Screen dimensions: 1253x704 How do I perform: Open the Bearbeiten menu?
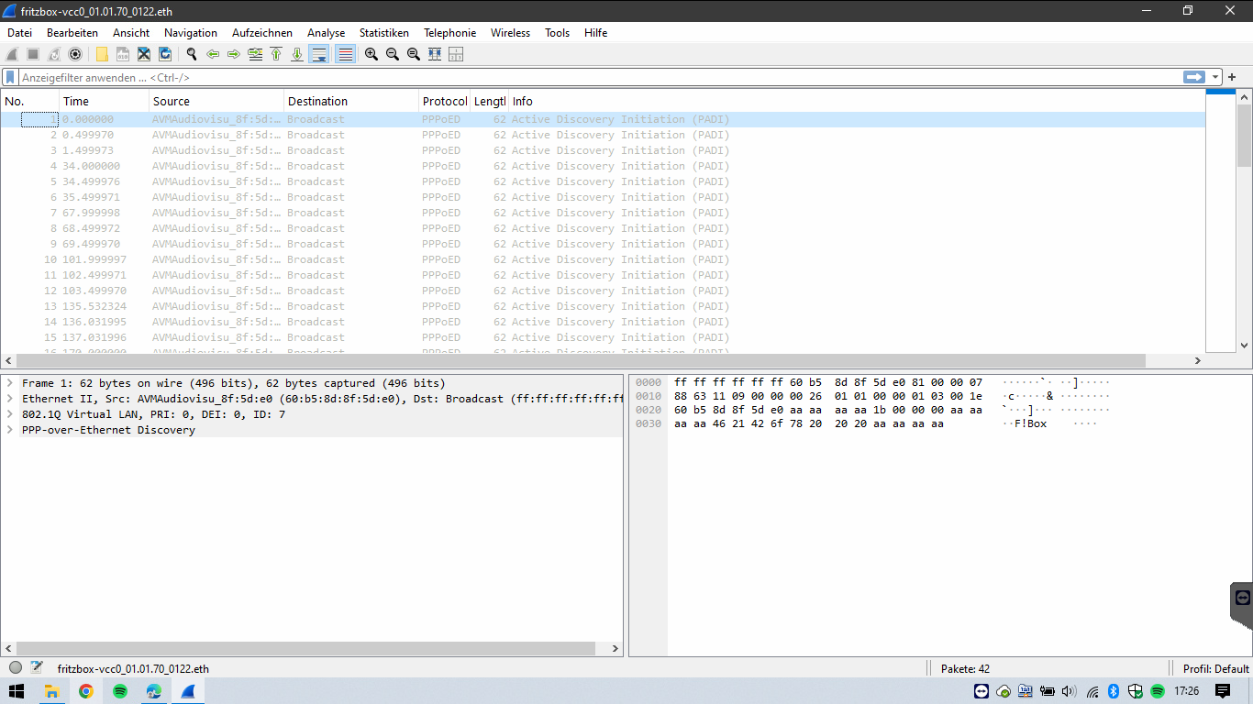click(x=72, y=33)
